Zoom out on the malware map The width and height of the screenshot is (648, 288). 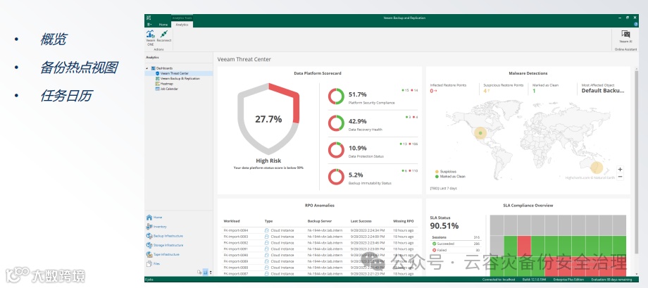[x=620, y=177]
